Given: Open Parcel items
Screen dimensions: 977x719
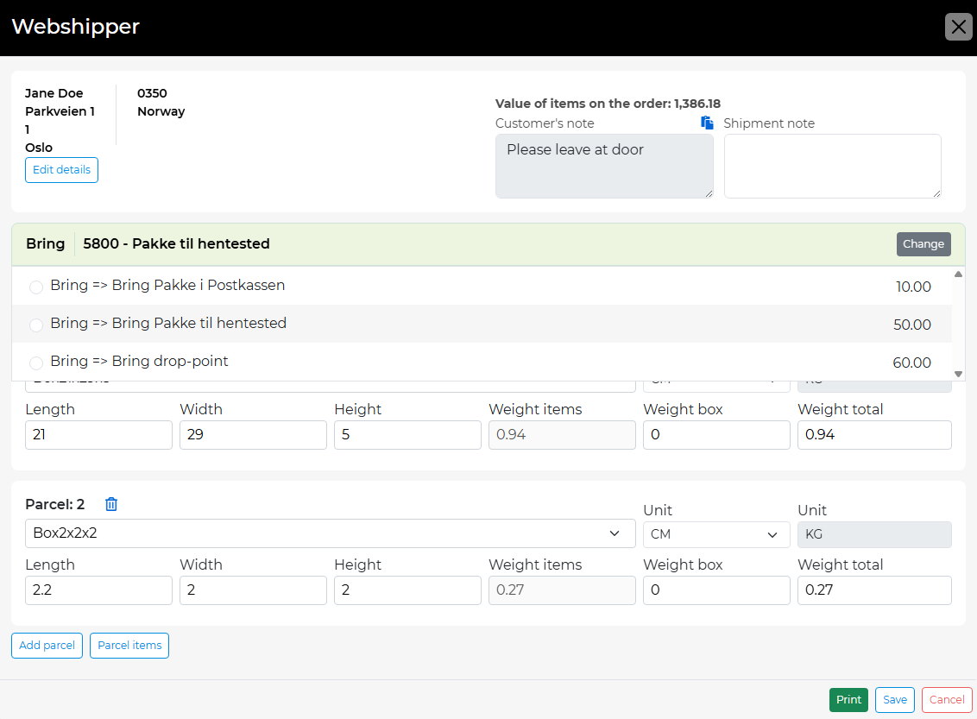Looking at the screenshot, I should [x=129, y=646].
